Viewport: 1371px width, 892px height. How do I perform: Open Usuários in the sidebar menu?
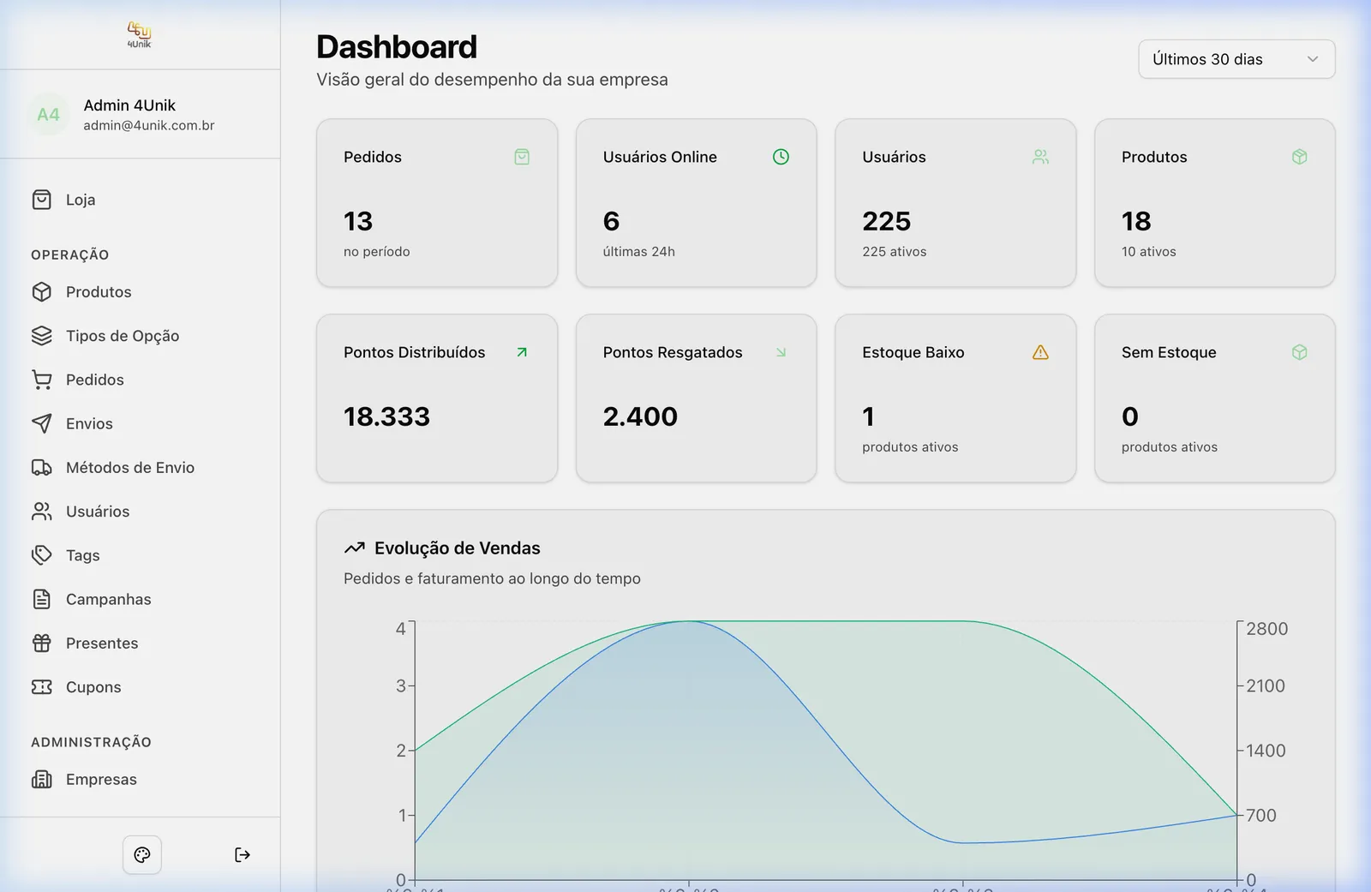point(98,512)
